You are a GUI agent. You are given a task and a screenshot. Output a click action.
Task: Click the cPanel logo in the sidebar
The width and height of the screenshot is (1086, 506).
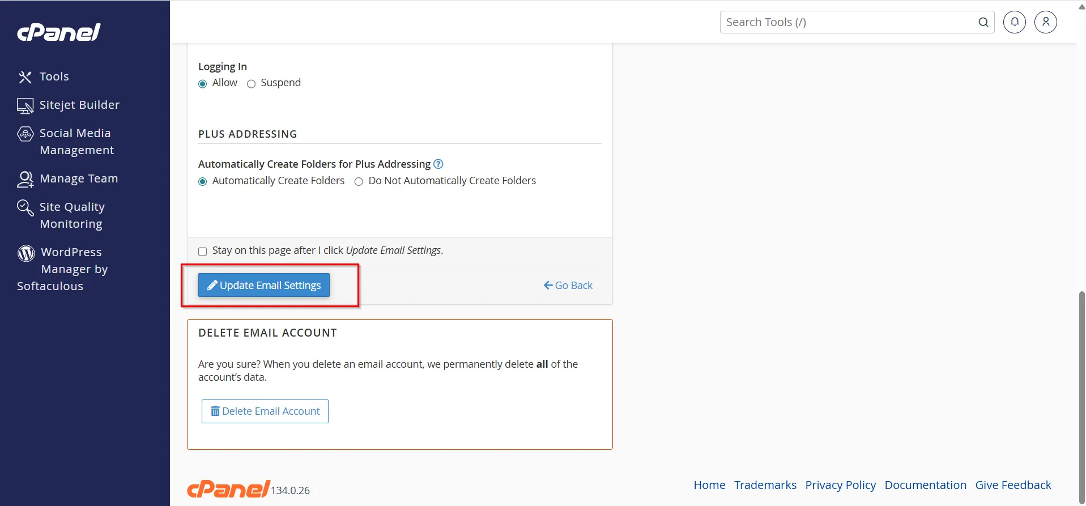tap(59, 32)
